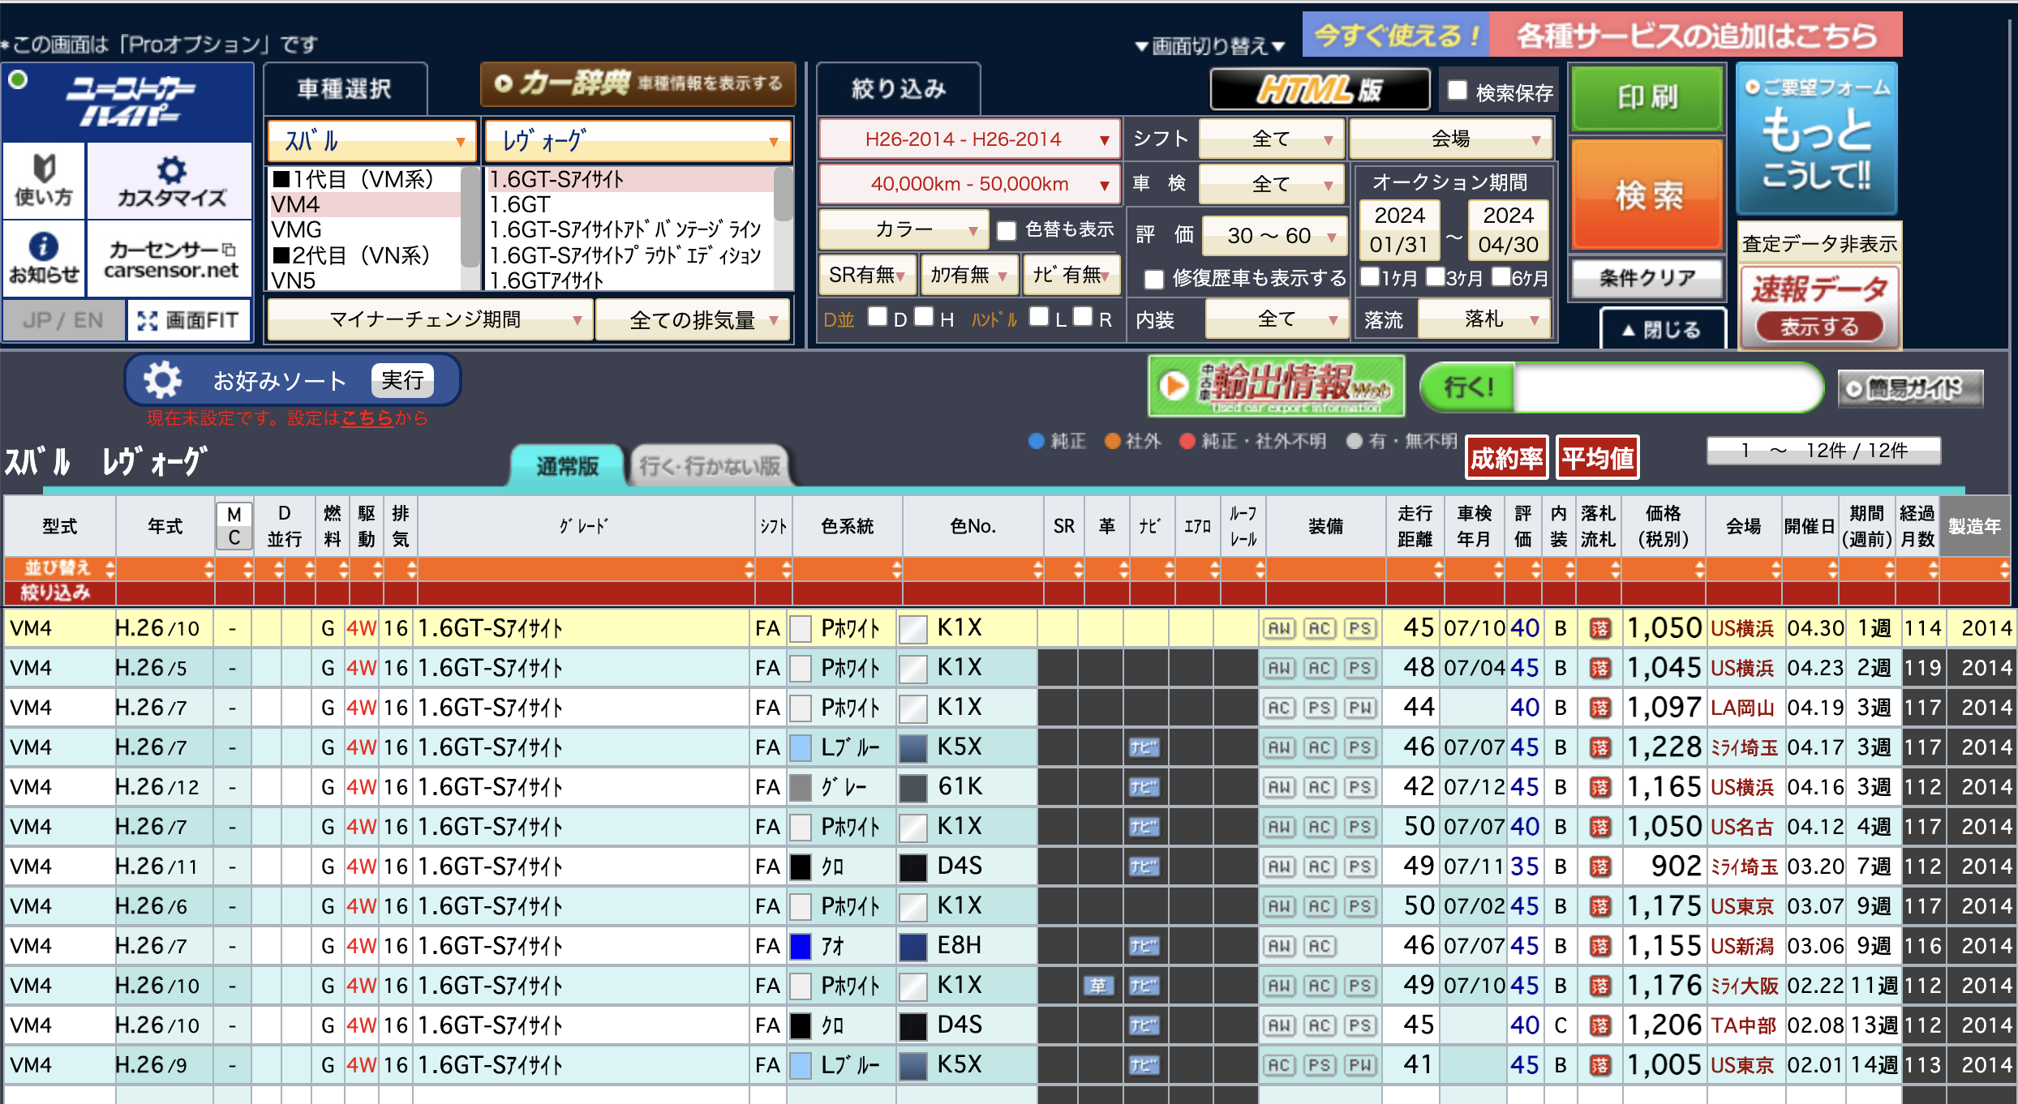Open the 輸出情報 export info banner
Image resolution: width=2018 pixels, height=1104 pixels.
tap(1277, 386)
